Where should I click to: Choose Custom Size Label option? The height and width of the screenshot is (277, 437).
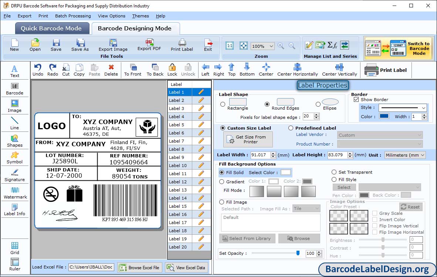point(223,128)
